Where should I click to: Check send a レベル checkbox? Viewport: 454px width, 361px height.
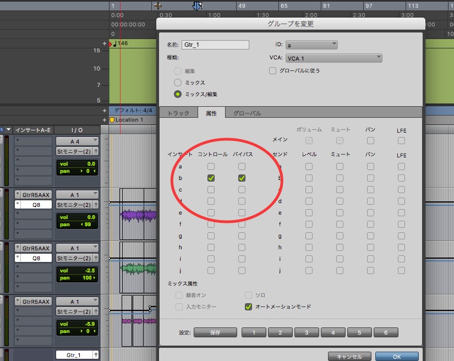click(309, 166)
